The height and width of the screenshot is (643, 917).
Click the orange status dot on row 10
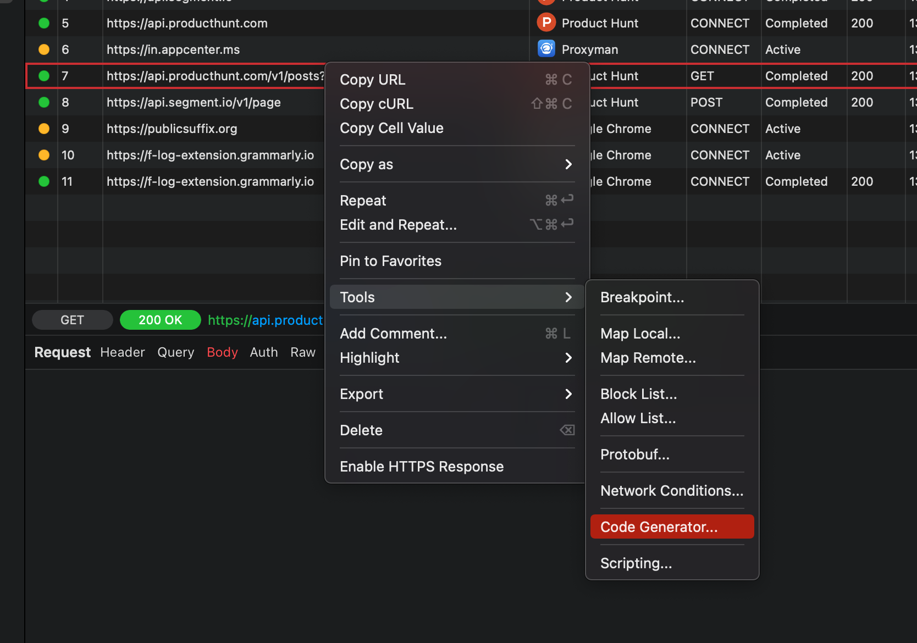[43, 155]
